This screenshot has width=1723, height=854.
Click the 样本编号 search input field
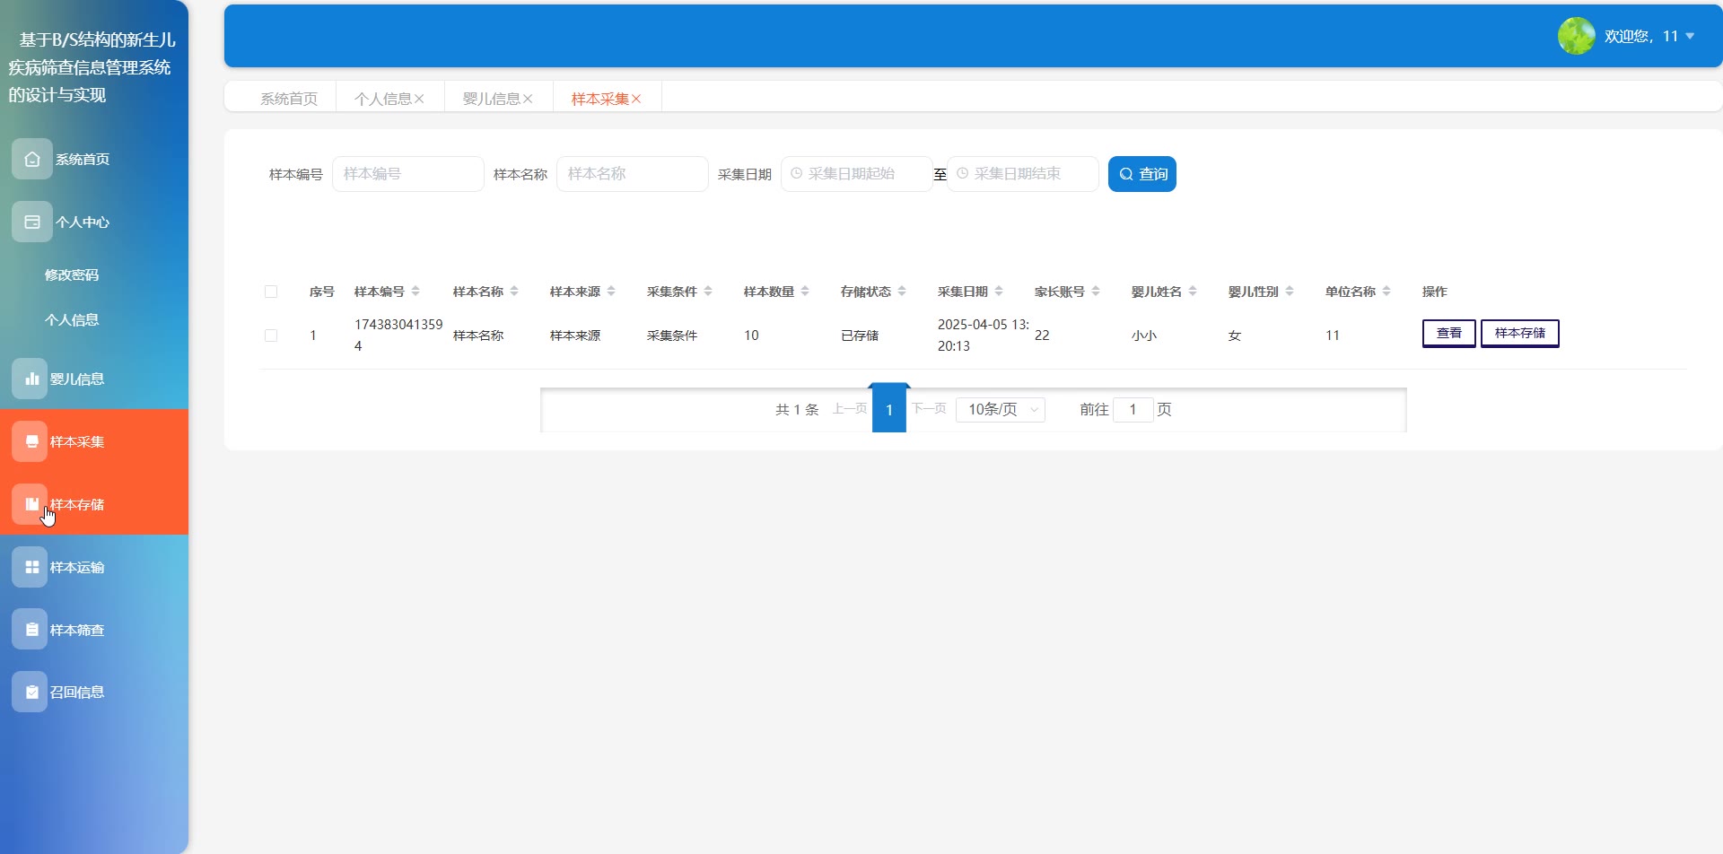pyautogui.click(x=408, y=174)
